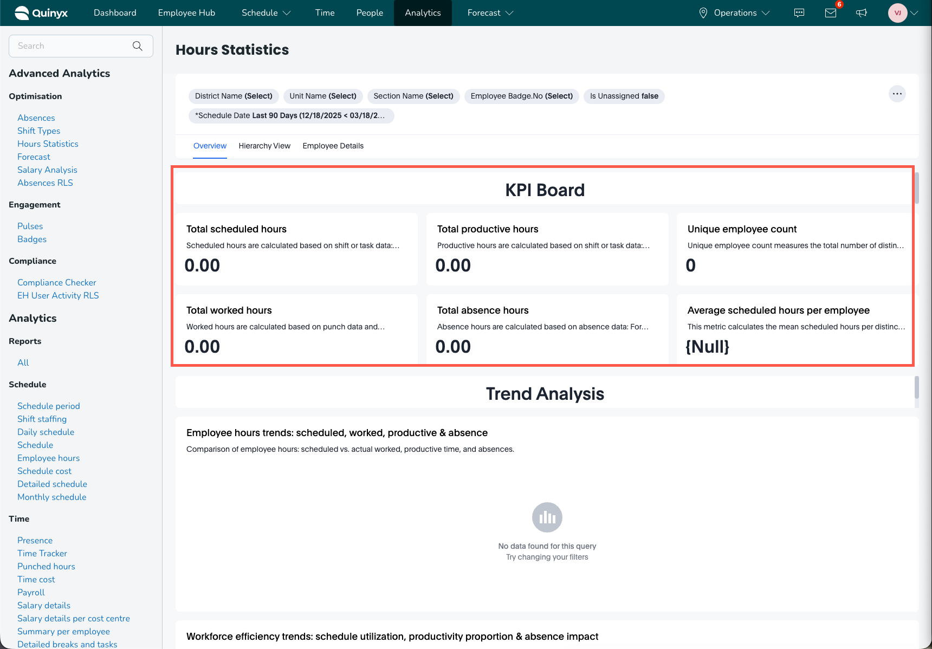Click the Quinyx logo
932x649 pixels.
click(x=41, y=13)
